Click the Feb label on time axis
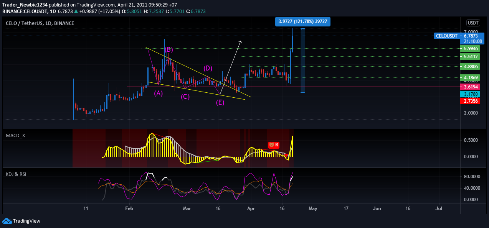Image resolution: width=489 pixels, height=228 pixels. pos(129,208)
